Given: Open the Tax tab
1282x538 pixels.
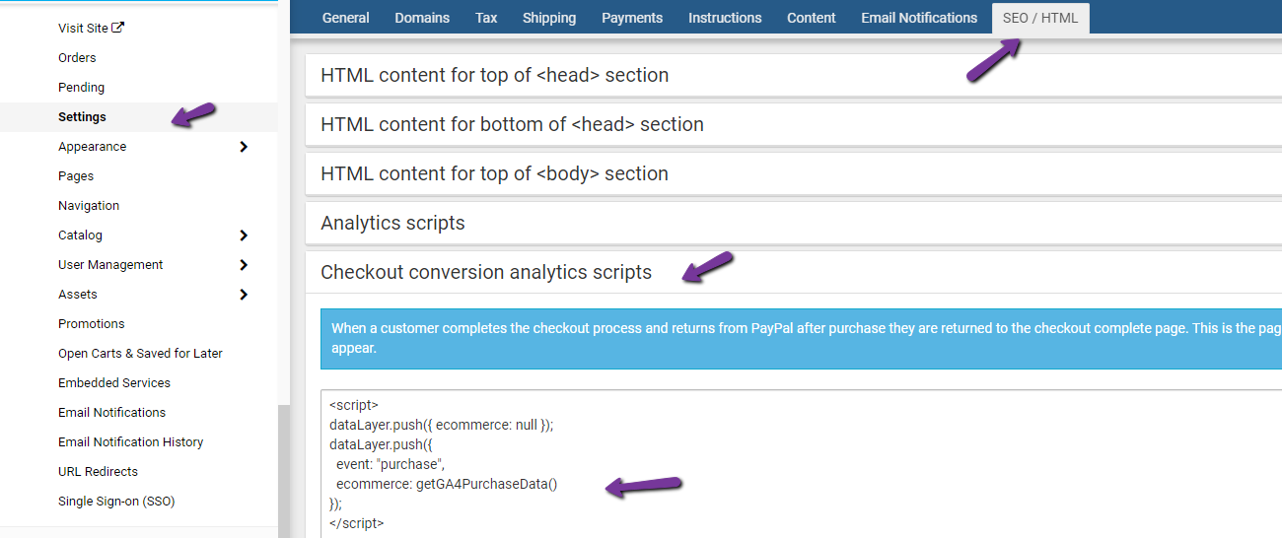Looking at the screenshot, I should click(x=486, y=18).
